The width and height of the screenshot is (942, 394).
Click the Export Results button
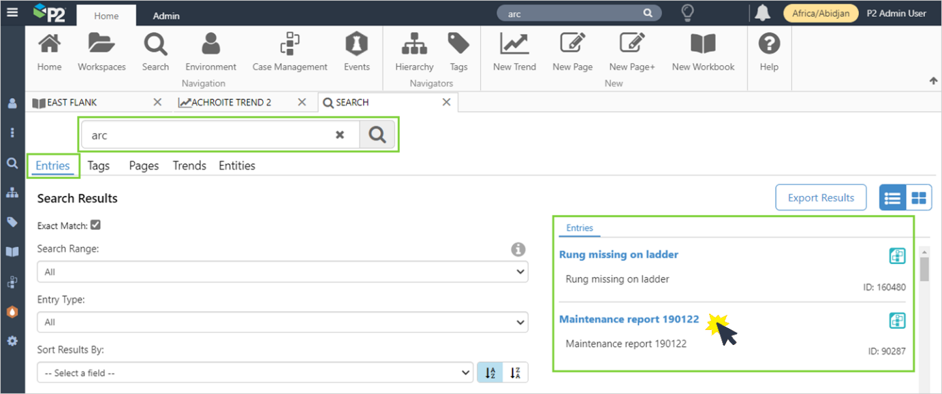point(821,198)
